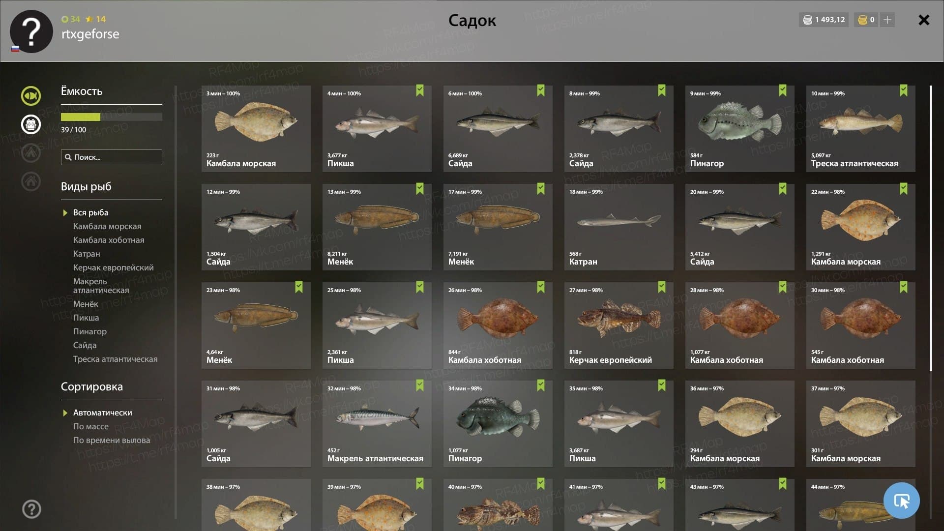The image size is (944, 531).
Task: Open the help question mark icon
Action: [x=31, y=509]
